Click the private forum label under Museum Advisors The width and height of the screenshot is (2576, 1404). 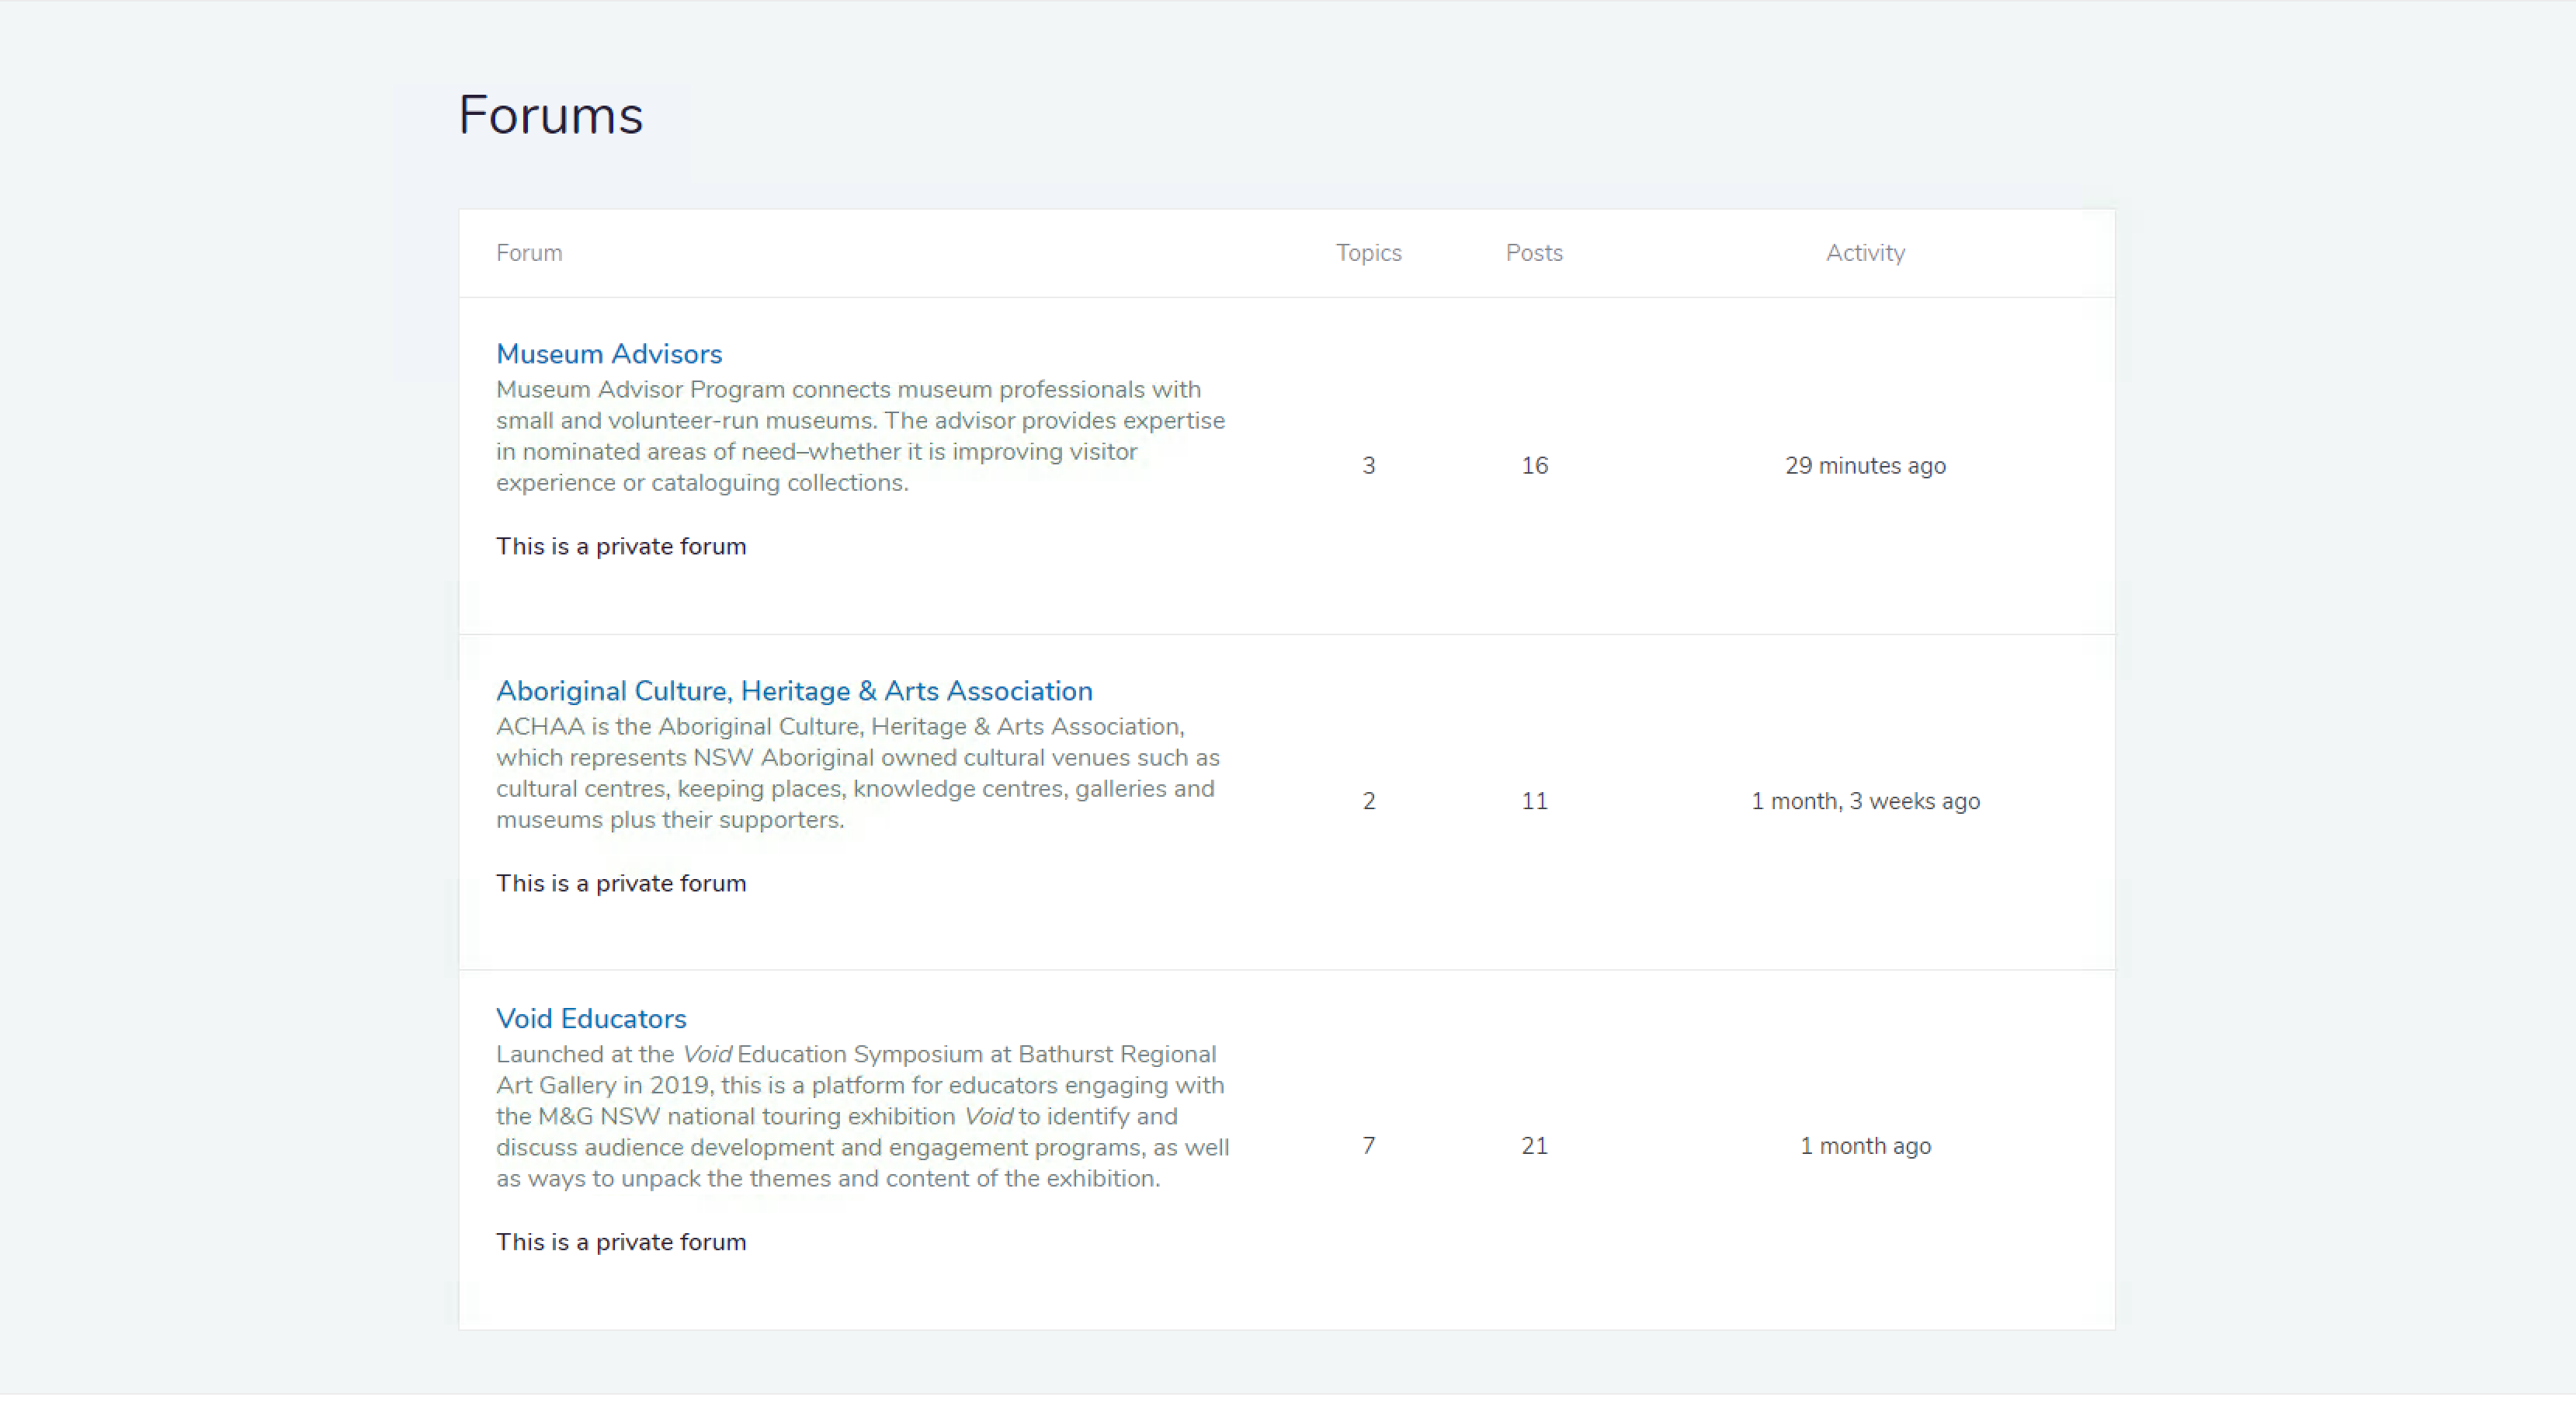[620, 546]
